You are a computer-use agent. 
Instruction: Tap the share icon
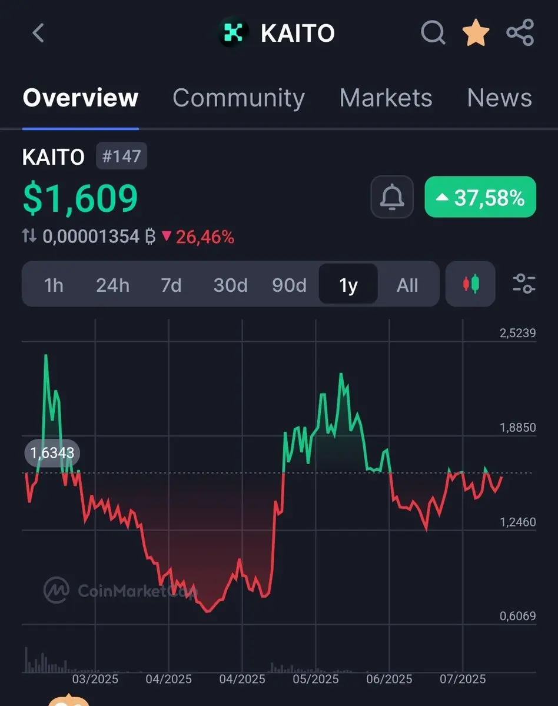pos(520,33)
